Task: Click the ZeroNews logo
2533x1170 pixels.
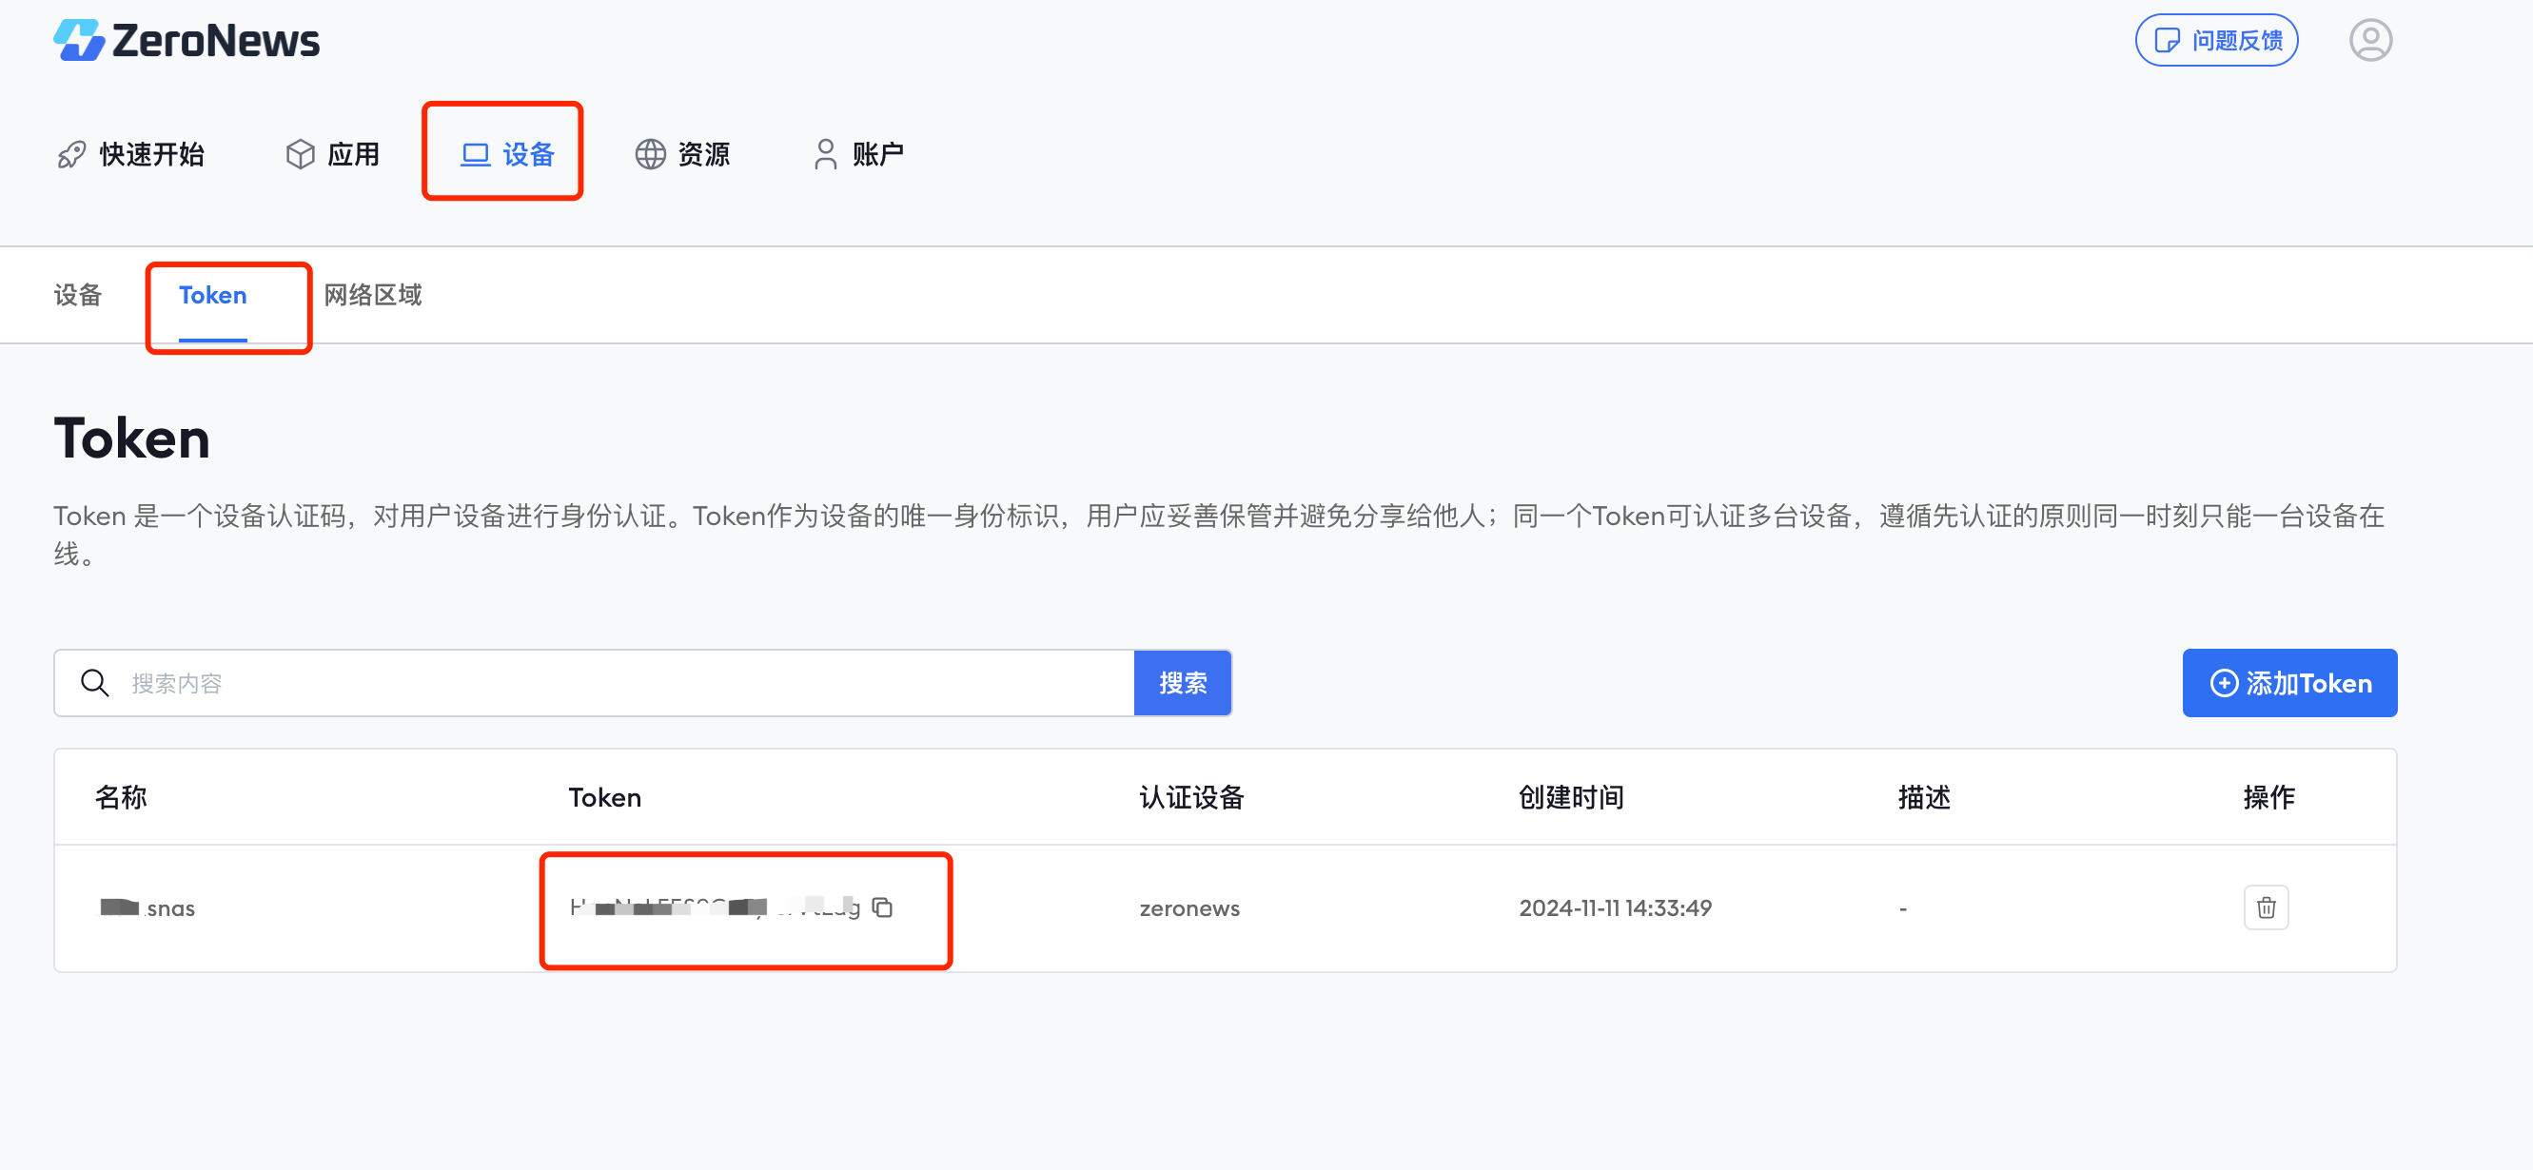Action: coord(187,40)
